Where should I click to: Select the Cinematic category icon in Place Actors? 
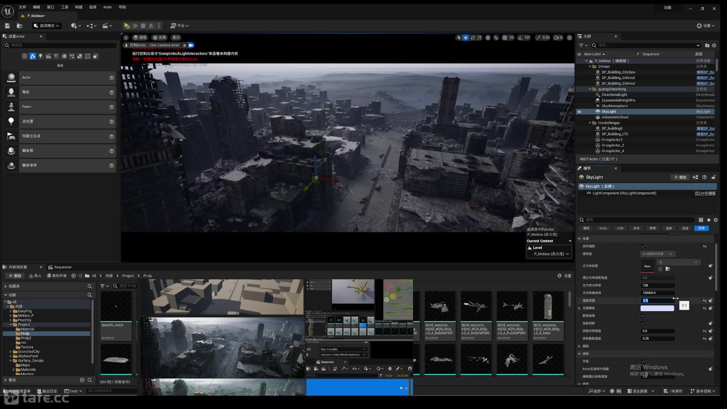(x=48, y=56)
